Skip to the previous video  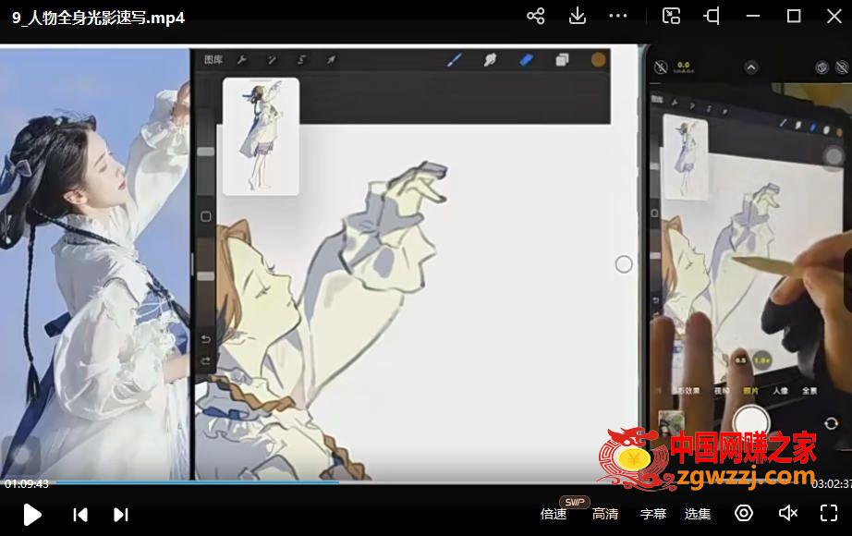79,514
